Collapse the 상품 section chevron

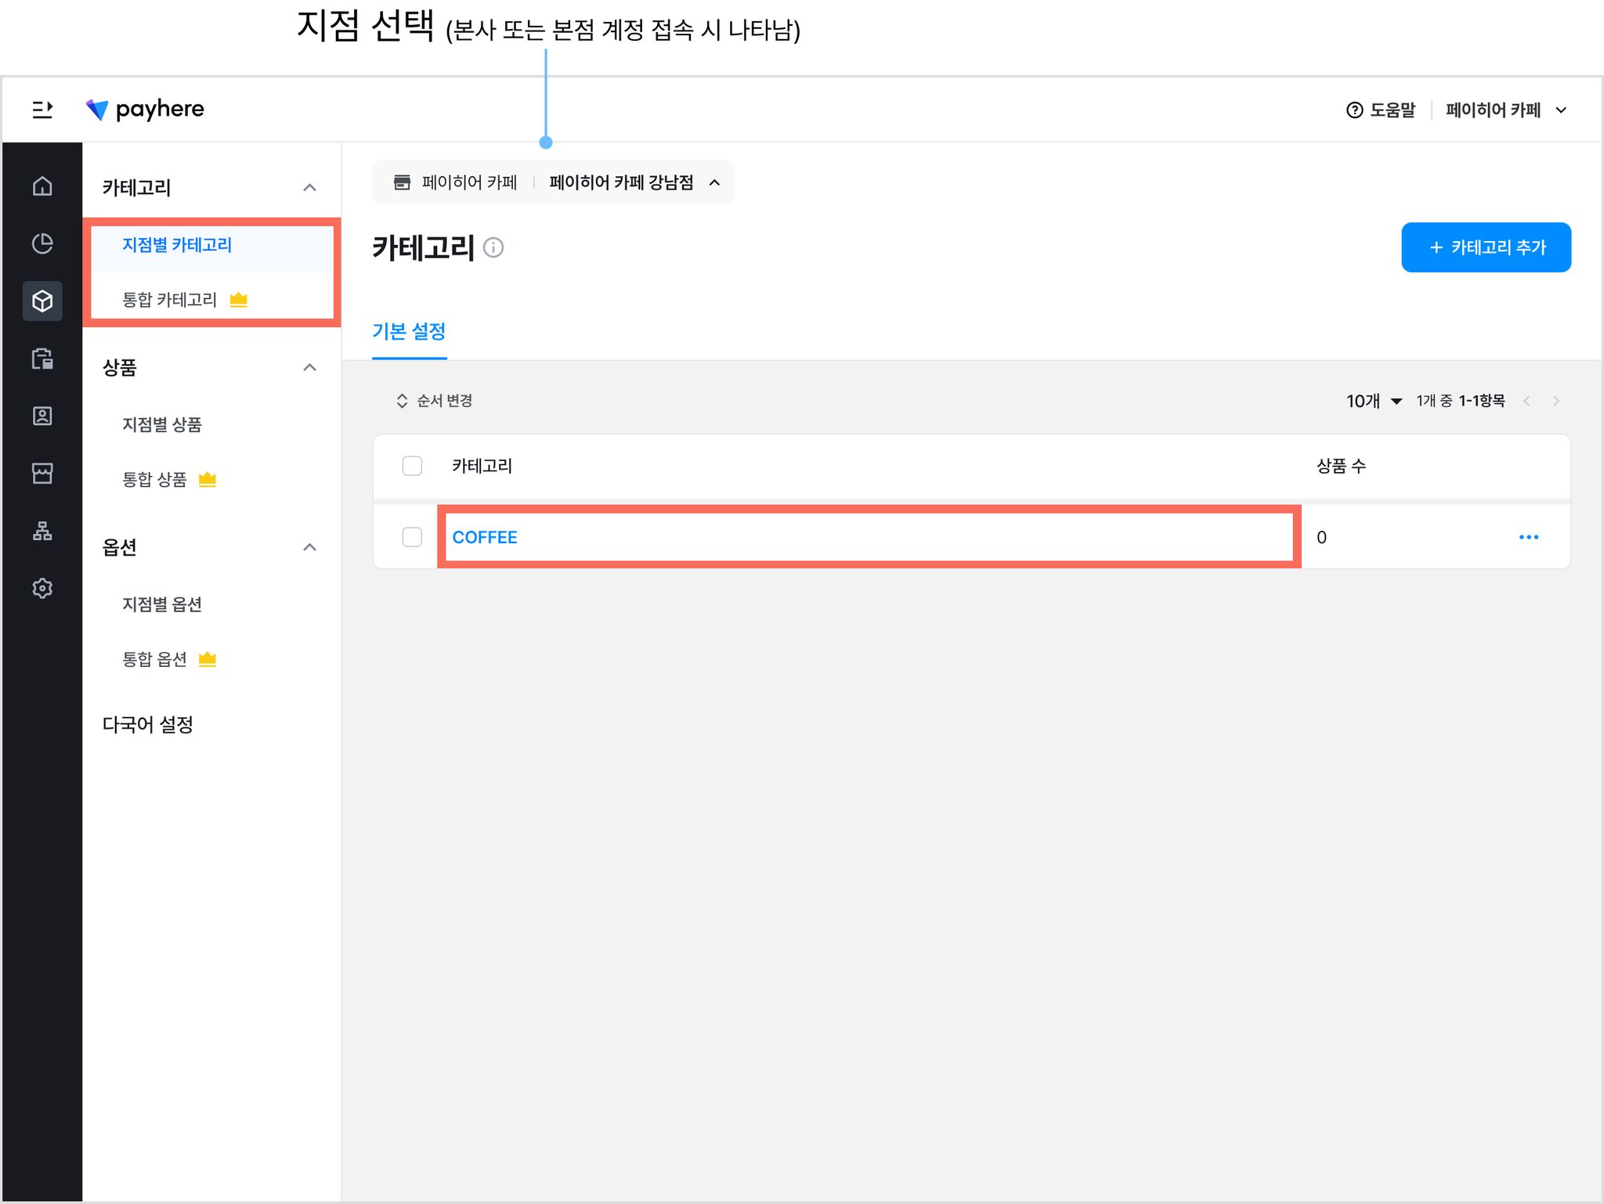(310, 367)
